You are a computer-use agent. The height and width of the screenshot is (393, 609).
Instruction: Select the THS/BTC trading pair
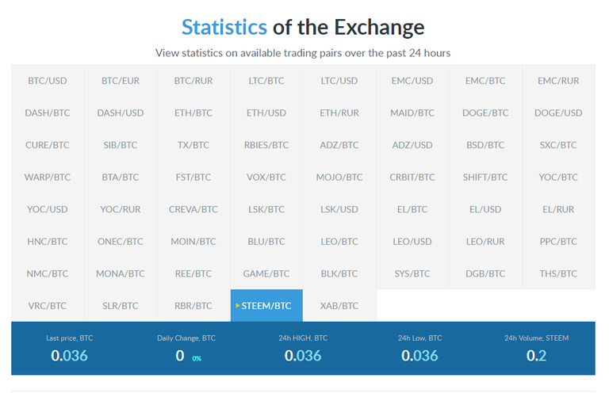pos(558,273)
